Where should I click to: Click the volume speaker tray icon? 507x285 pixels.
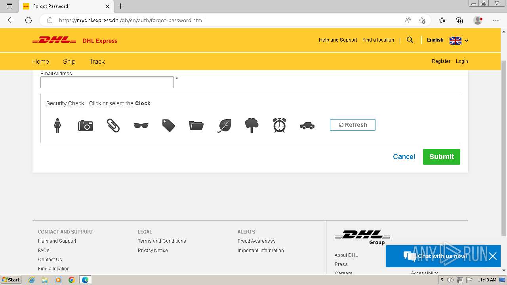(x=450, y=280)
